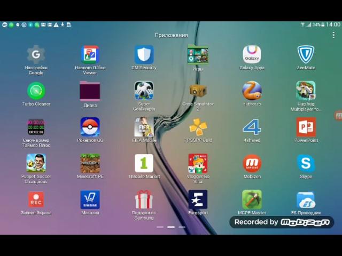Open the Google Settings app

[x=36, y=54]
